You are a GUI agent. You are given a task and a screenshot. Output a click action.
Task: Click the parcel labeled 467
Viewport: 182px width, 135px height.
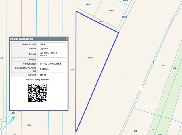click(72, 70)
